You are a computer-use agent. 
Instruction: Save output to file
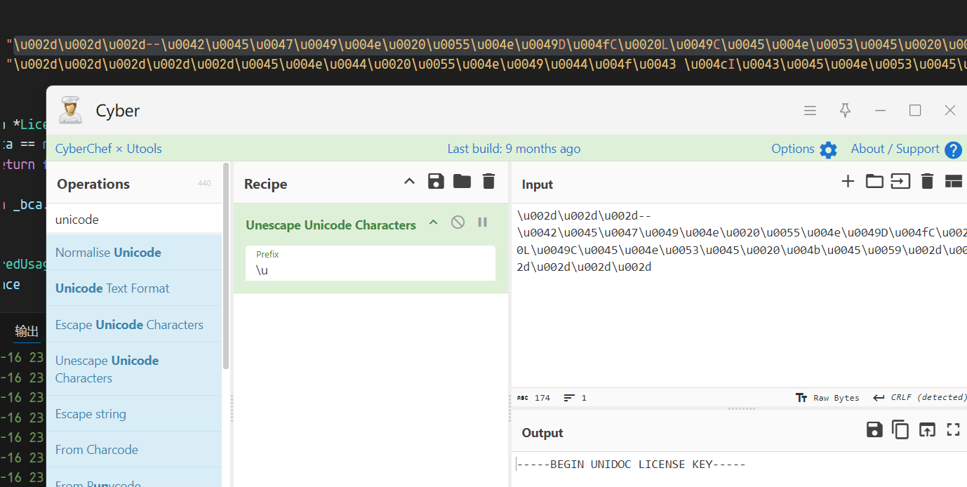pyautogui.click(x=874, y=429)
